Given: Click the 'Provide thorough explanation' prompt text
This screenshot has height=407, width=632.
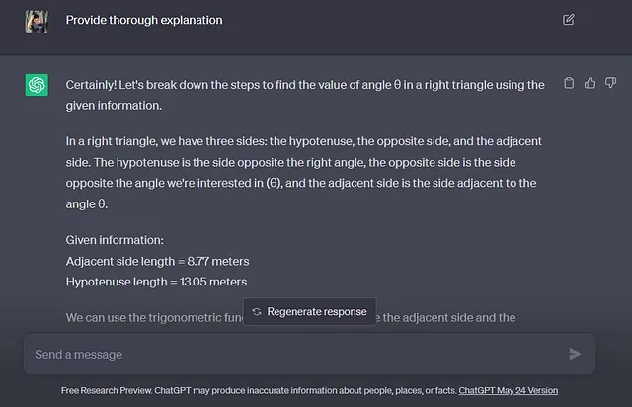Looking at the screenshot, I should point(144,20).
